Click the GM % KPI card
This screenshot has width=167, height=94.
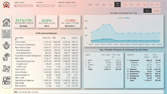pyautogui.click(x=47, y=21)
